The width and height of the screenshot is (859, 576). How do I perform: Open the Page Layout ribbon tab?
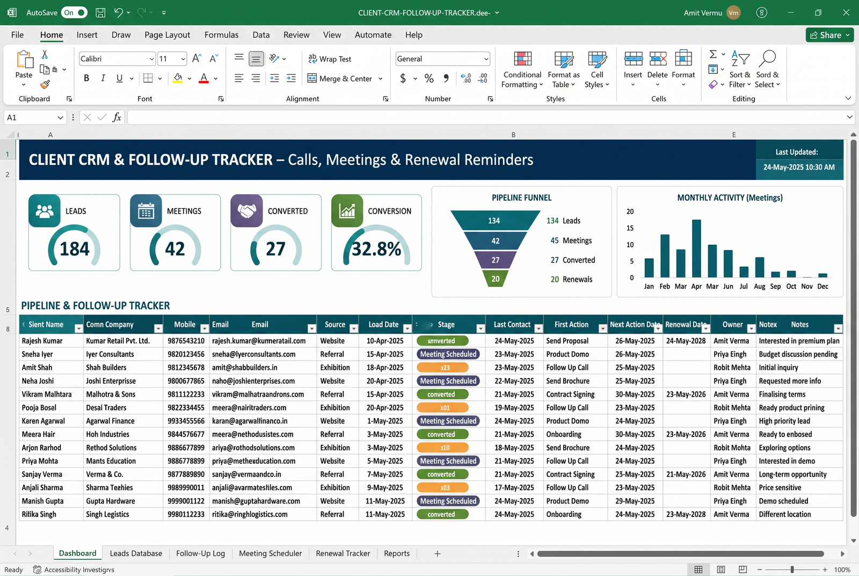pos(167,35)
